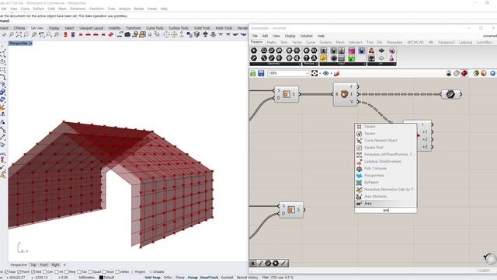Switch to the Top viewport tab

point(33,264)
